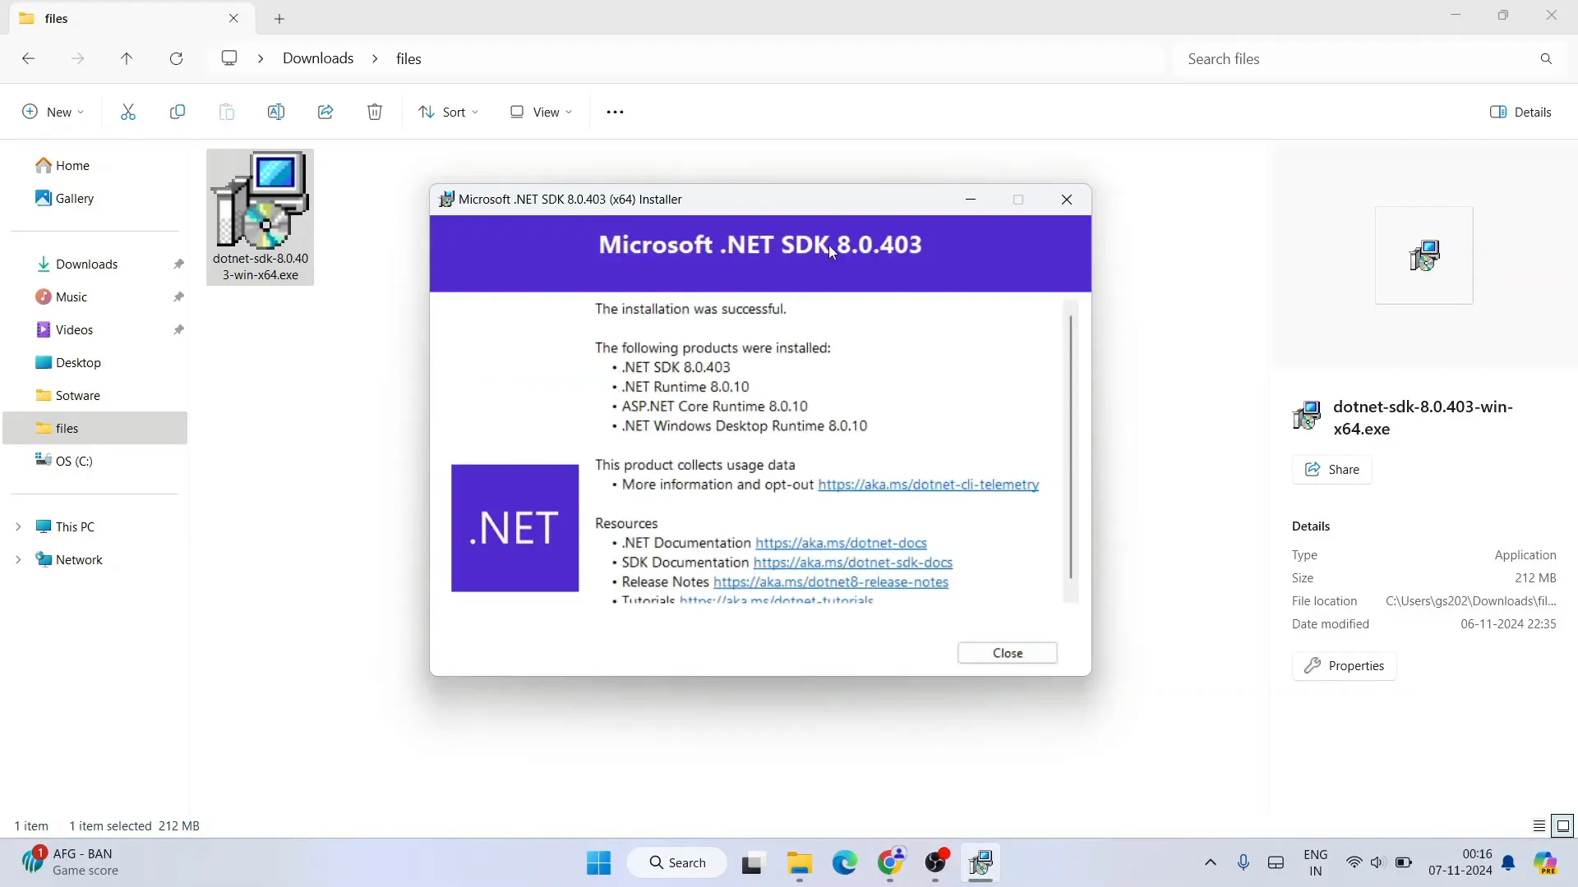Click Properties button in details pane
1578x887 pixels.
click(1344, 666)
